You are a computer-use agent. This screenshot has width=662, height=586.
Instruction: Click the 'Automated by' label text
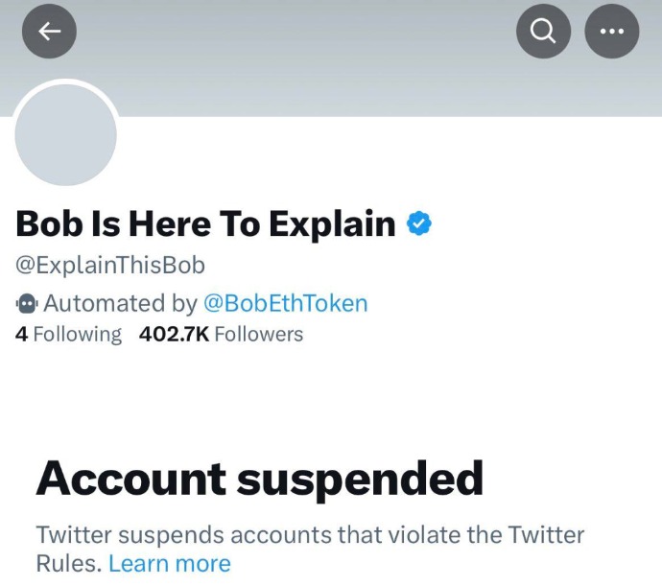(120, 303)
